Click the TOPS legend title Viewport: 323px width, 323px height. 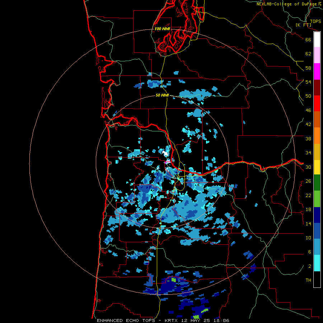pyautogui.click(x=315, y=21)
